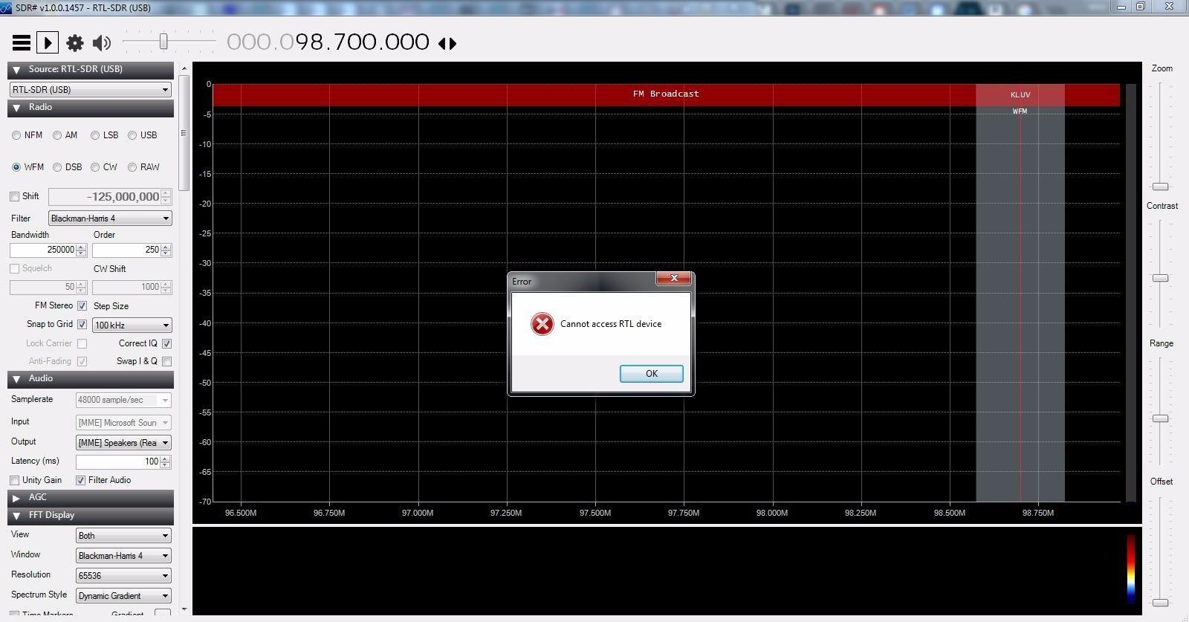Open the hamburger main menu
This screenshot has height=622, width=1189.
(x=22, y=43)
